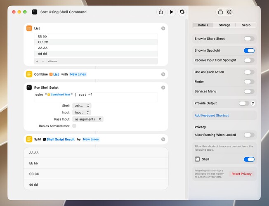Click the 'bb bb' result row

96,163
